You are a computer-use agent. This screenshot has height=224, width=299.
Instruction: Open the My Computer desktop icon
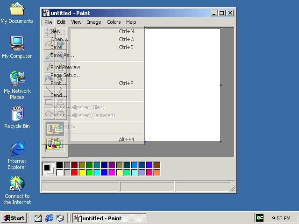coord(17,48)
